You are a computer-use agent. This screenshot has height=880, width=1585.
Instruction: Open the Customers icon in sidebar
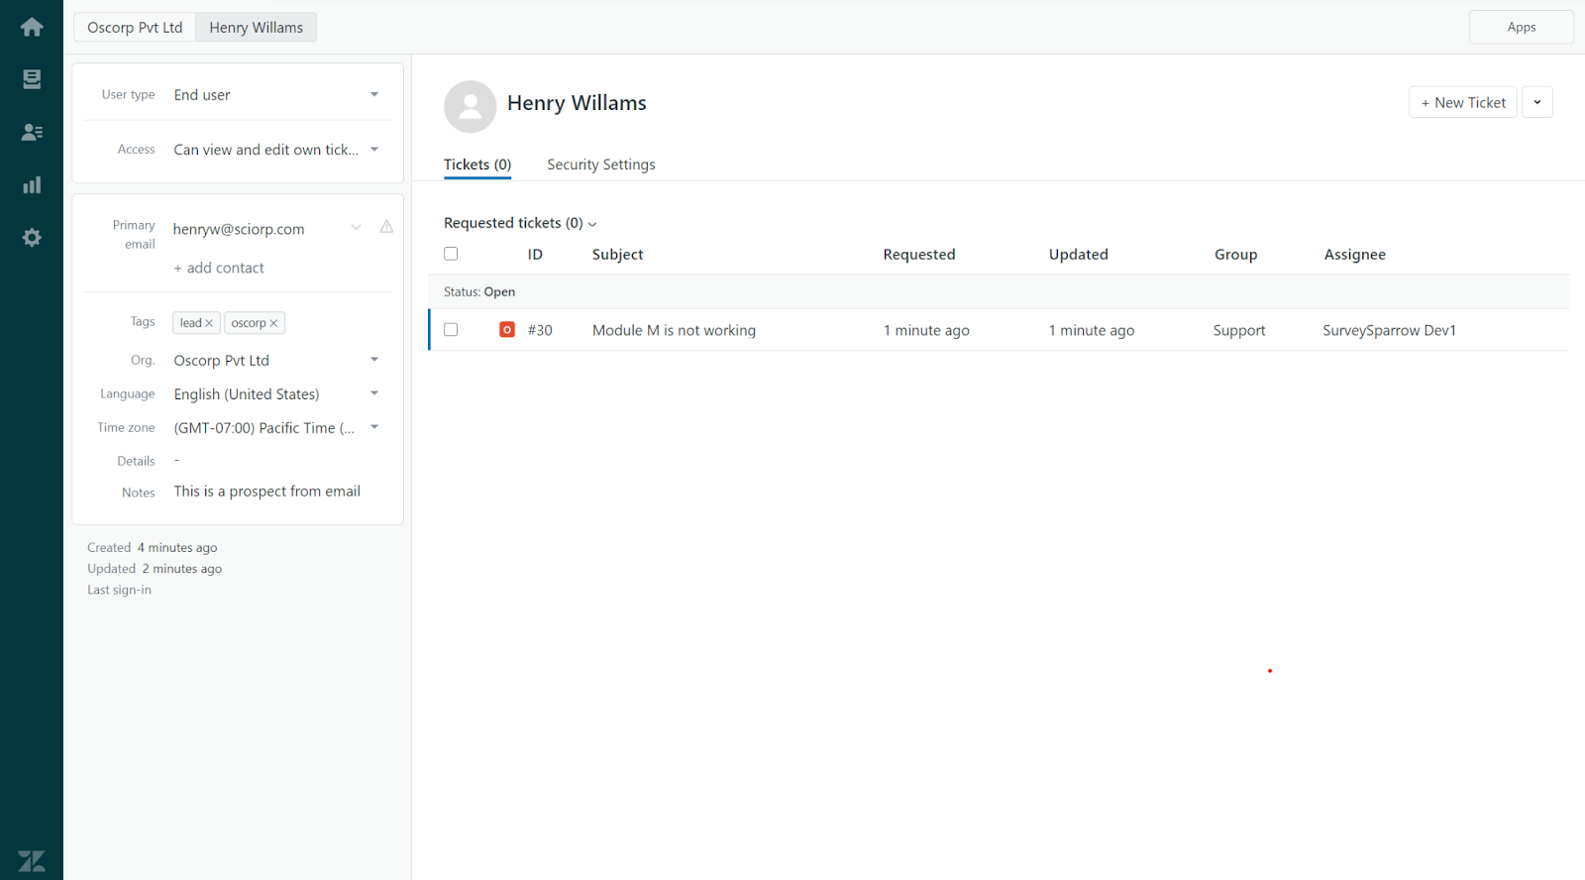click(x=32, y=132)
